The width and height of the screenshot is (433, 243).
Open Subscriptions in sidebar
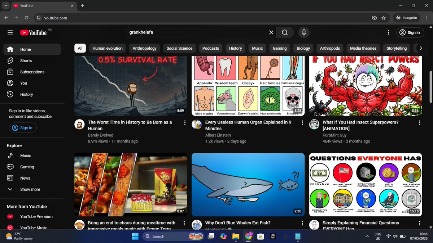[32, 72]
